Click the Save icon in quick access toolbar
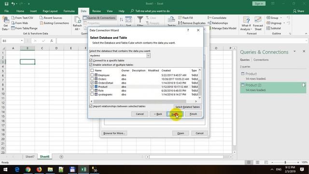 click(6, 3)
